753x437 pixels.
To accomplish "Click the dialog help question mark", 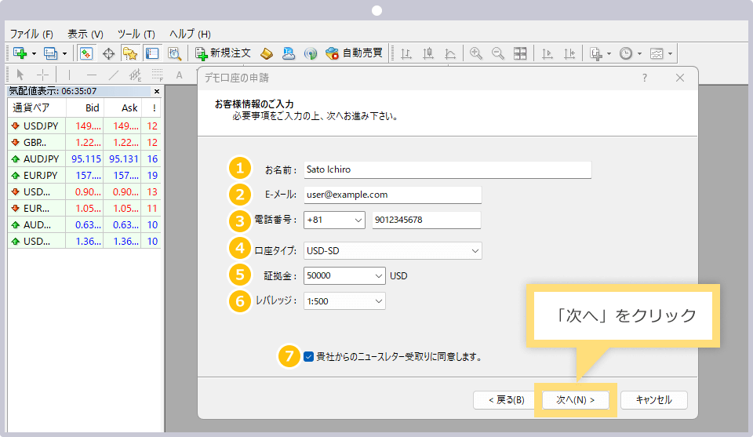I will pyautogui.click(x=645, y=78).
